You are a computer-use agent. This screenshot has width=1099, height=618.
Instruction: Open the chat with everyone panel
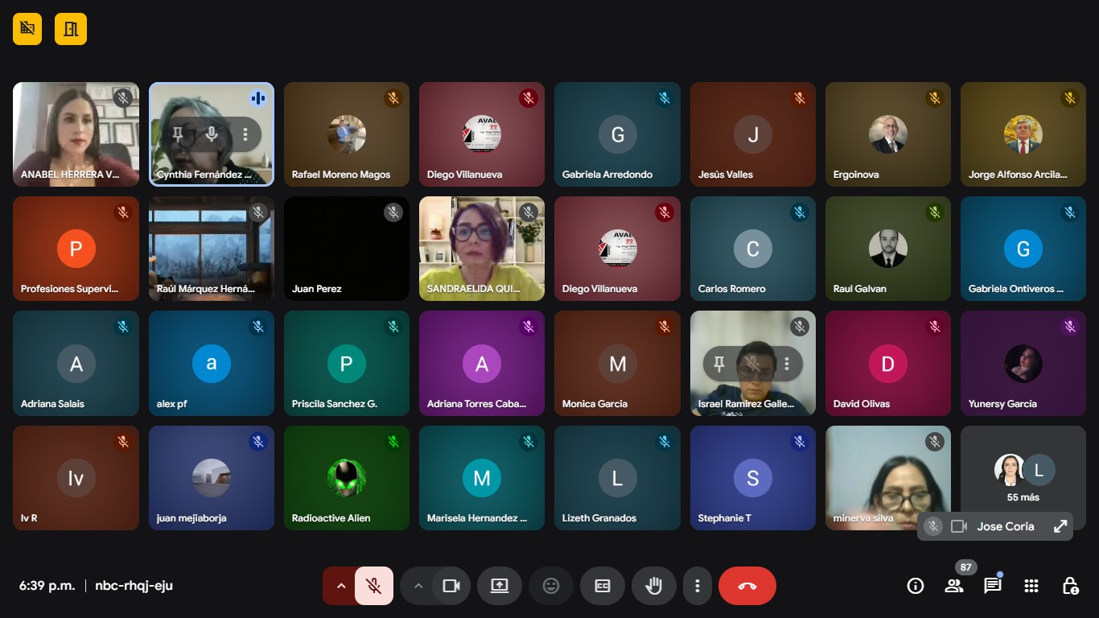[993, 586]
